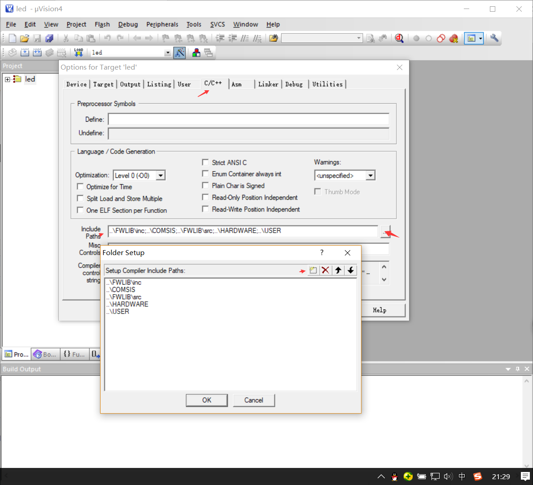This screenshot has height=485, width=533.
Task: Open the Flash menu
Action: point(102,24)
